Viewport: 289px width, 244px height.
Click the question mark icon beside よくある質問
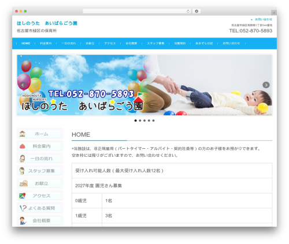point(23,208)
